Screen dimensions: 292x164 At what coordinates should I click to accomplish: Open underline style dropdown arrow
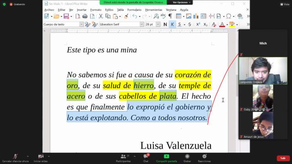(184, 25)
